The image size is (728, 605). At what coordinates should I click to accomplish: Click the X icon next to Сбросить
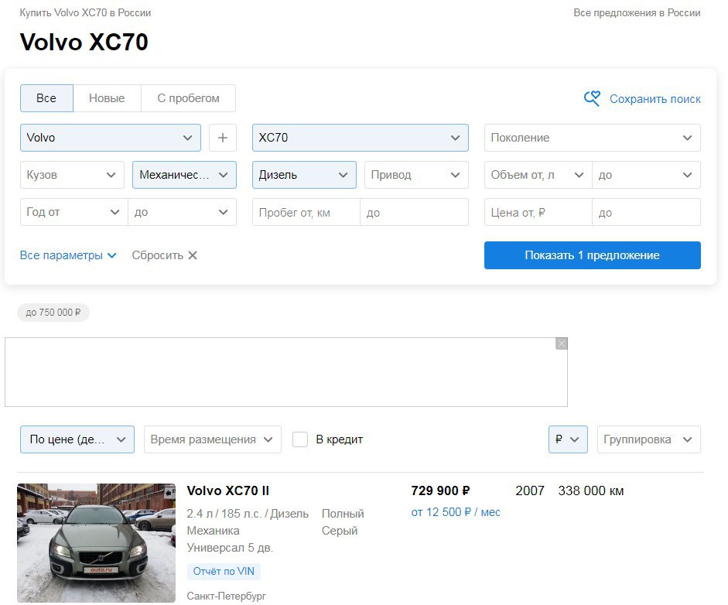[x=193, y=255]
